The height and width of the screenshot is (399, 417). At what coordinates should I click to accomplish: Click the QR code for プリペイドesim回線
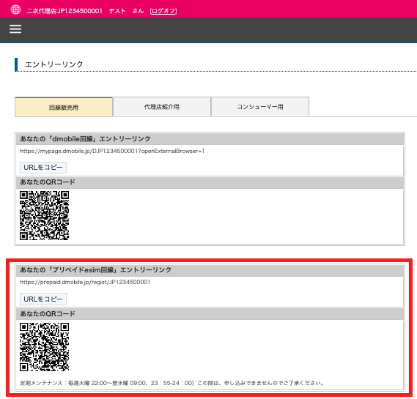tap(45, 347)
